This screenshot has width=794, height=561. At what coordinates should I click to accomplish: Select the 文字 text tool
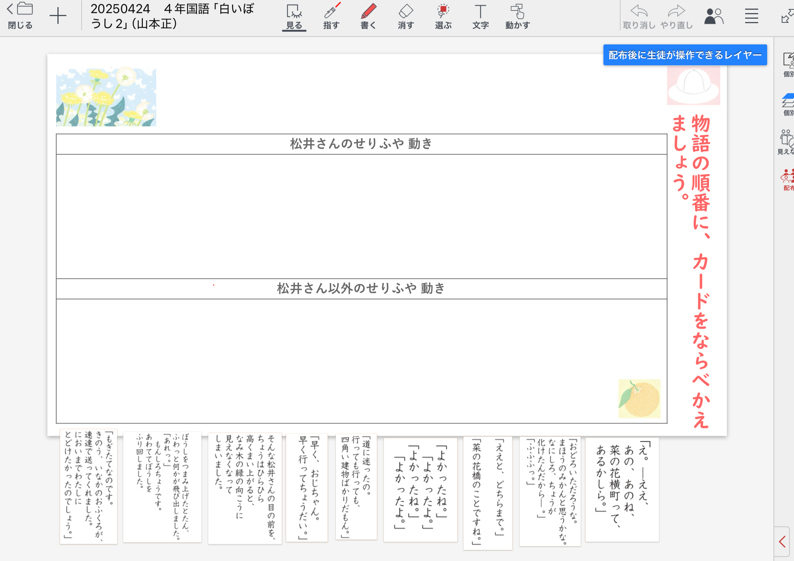pyautogui.click(x=480, y=16)
